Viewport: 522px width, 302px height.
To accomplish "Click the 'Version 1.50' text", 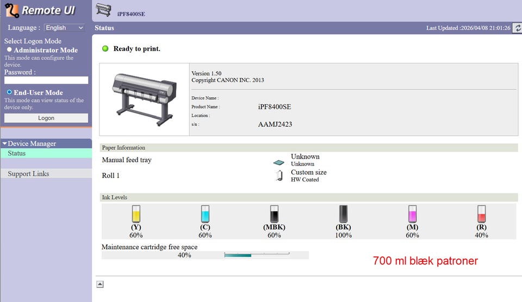I will click(207, 73).
